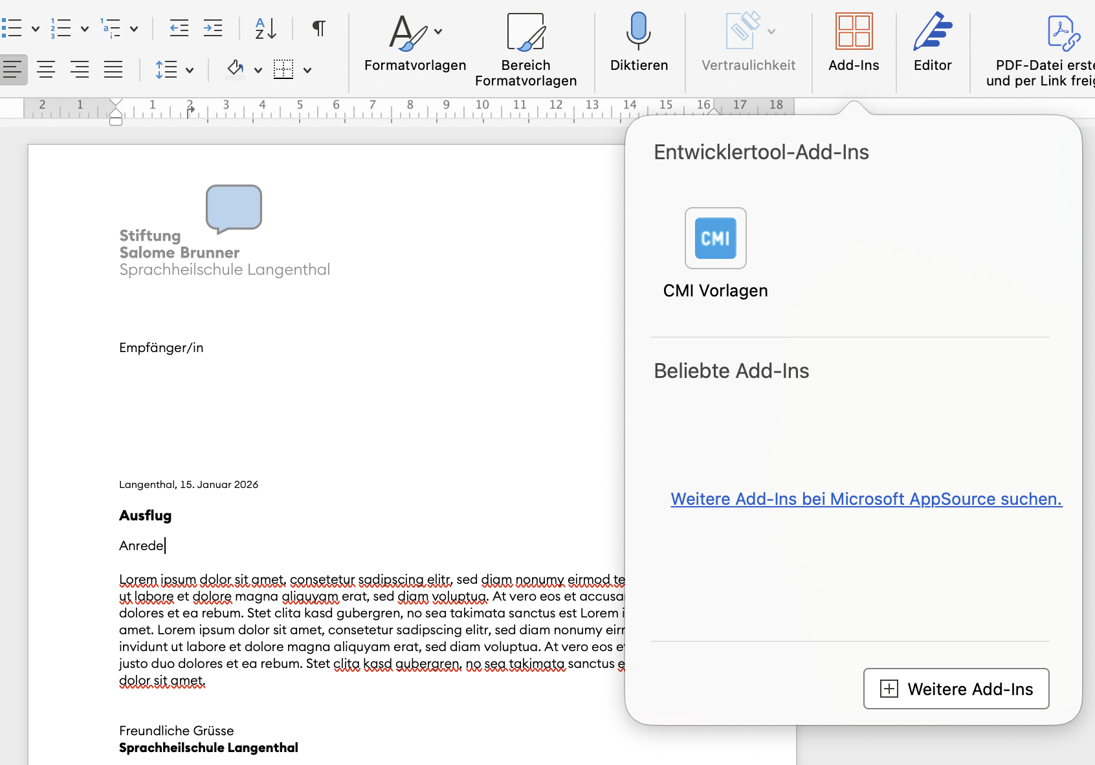
Task: Open the multilevel list dropdown menu
Action: 134,28
